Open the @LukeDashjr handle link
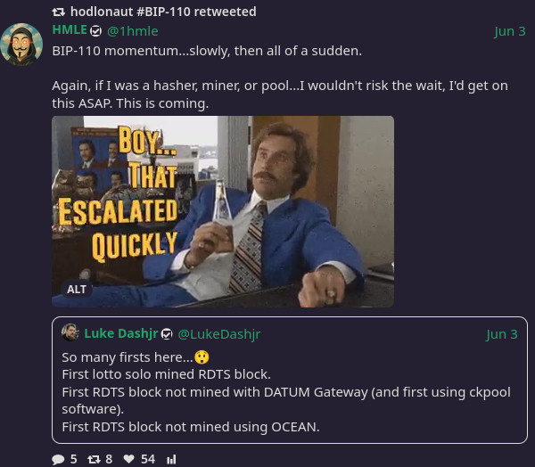The image size is (535, 467). 219,334
